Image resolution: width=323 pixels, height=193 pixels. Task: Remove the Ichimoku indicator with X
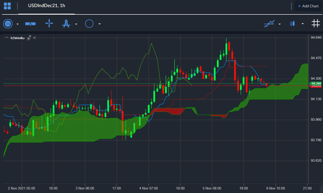pyautogui.click(x=34, y=38)
